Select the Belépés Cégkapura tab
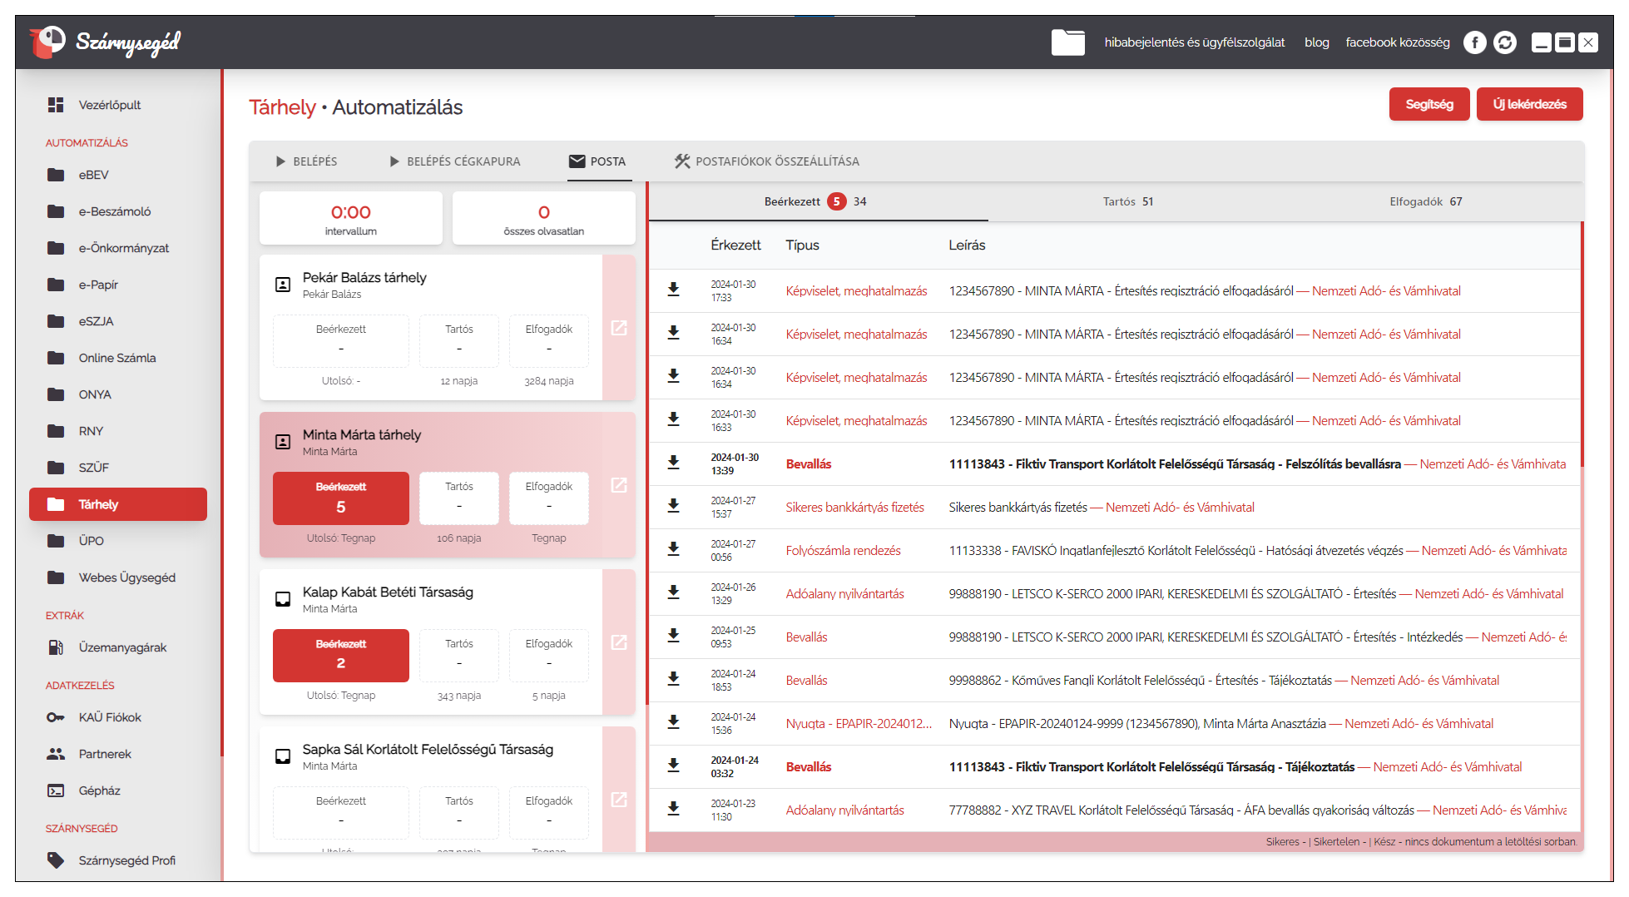 click(x=455, y=161)
